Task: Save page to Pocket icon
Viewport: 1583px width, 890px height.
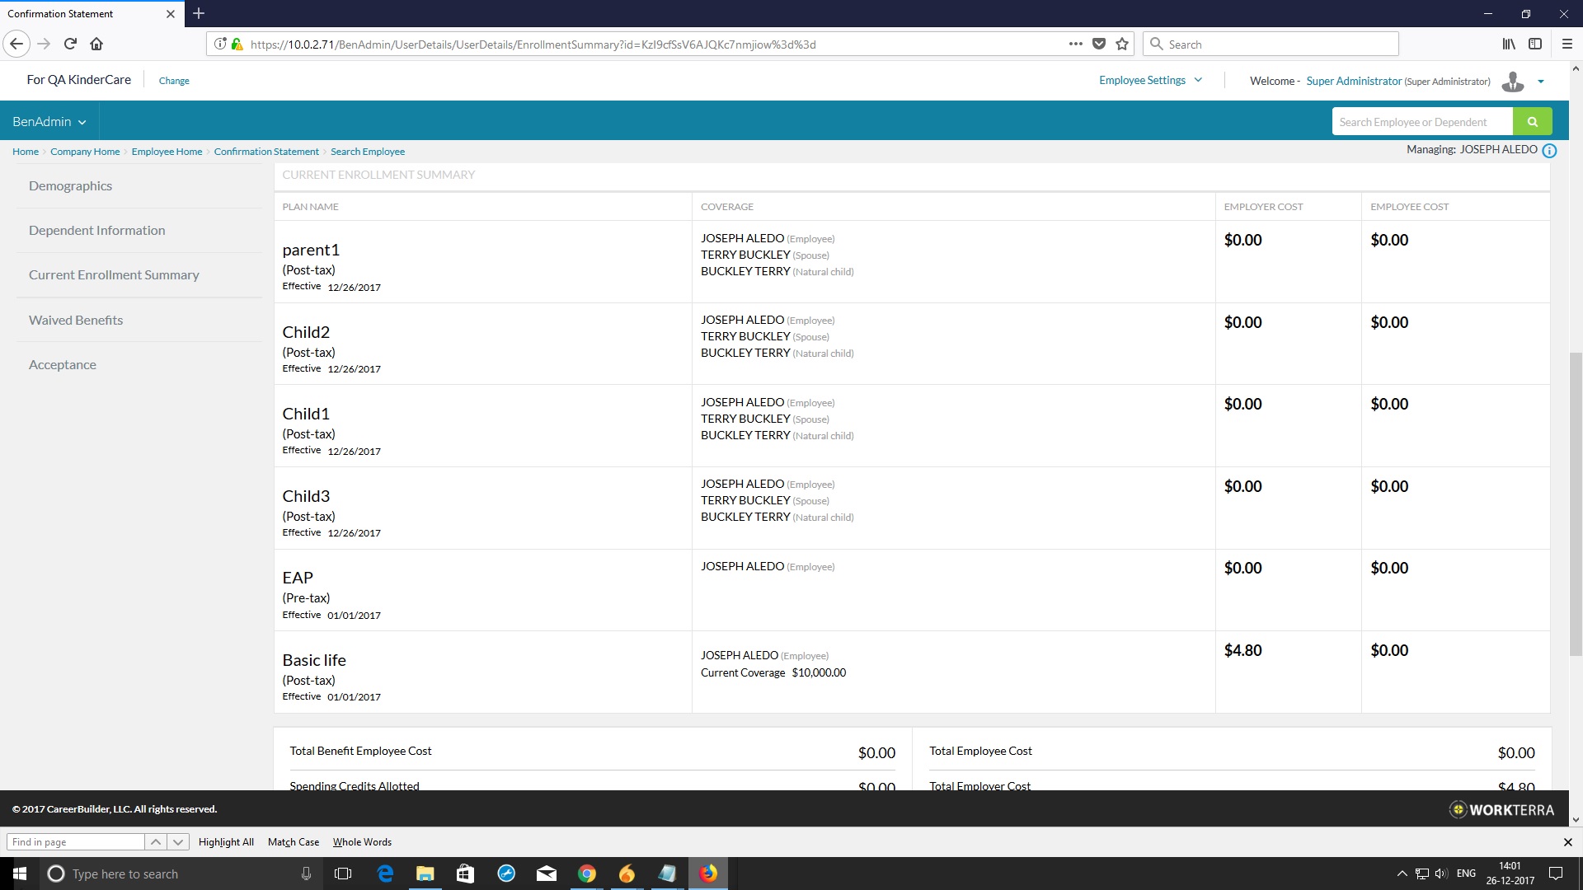Action: coord(1099,44)
